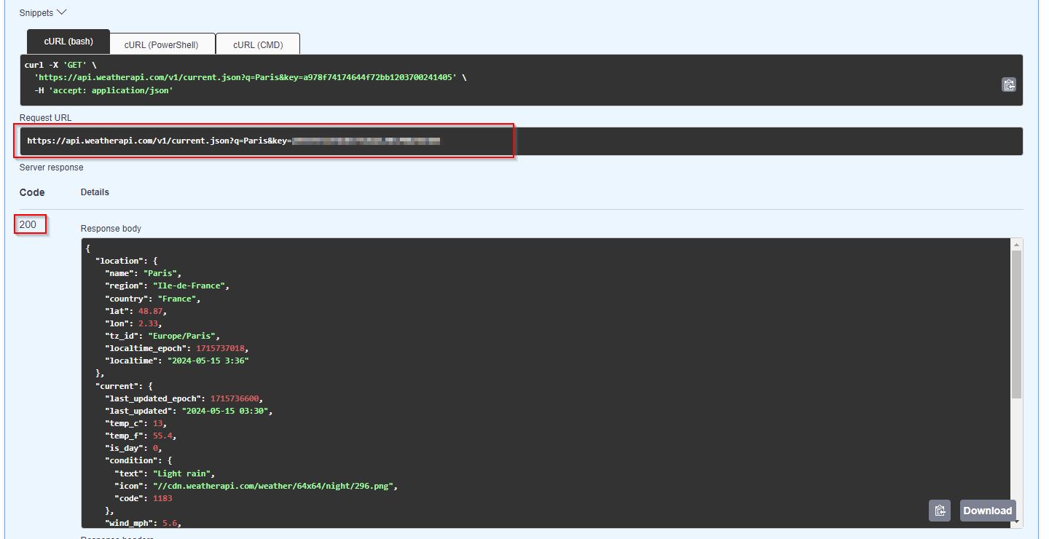
Task: Copy the response body to clipboard
Action: point(940,511)
